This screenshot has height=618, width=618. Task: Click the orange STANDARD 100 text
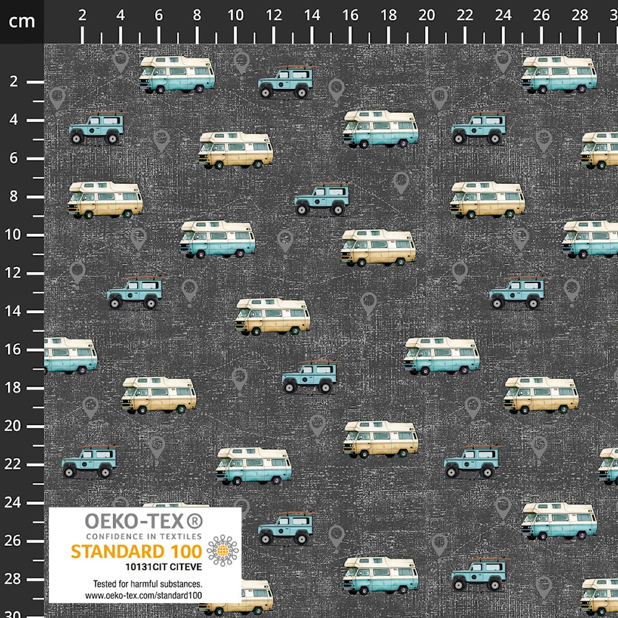[x=137, y=551]
